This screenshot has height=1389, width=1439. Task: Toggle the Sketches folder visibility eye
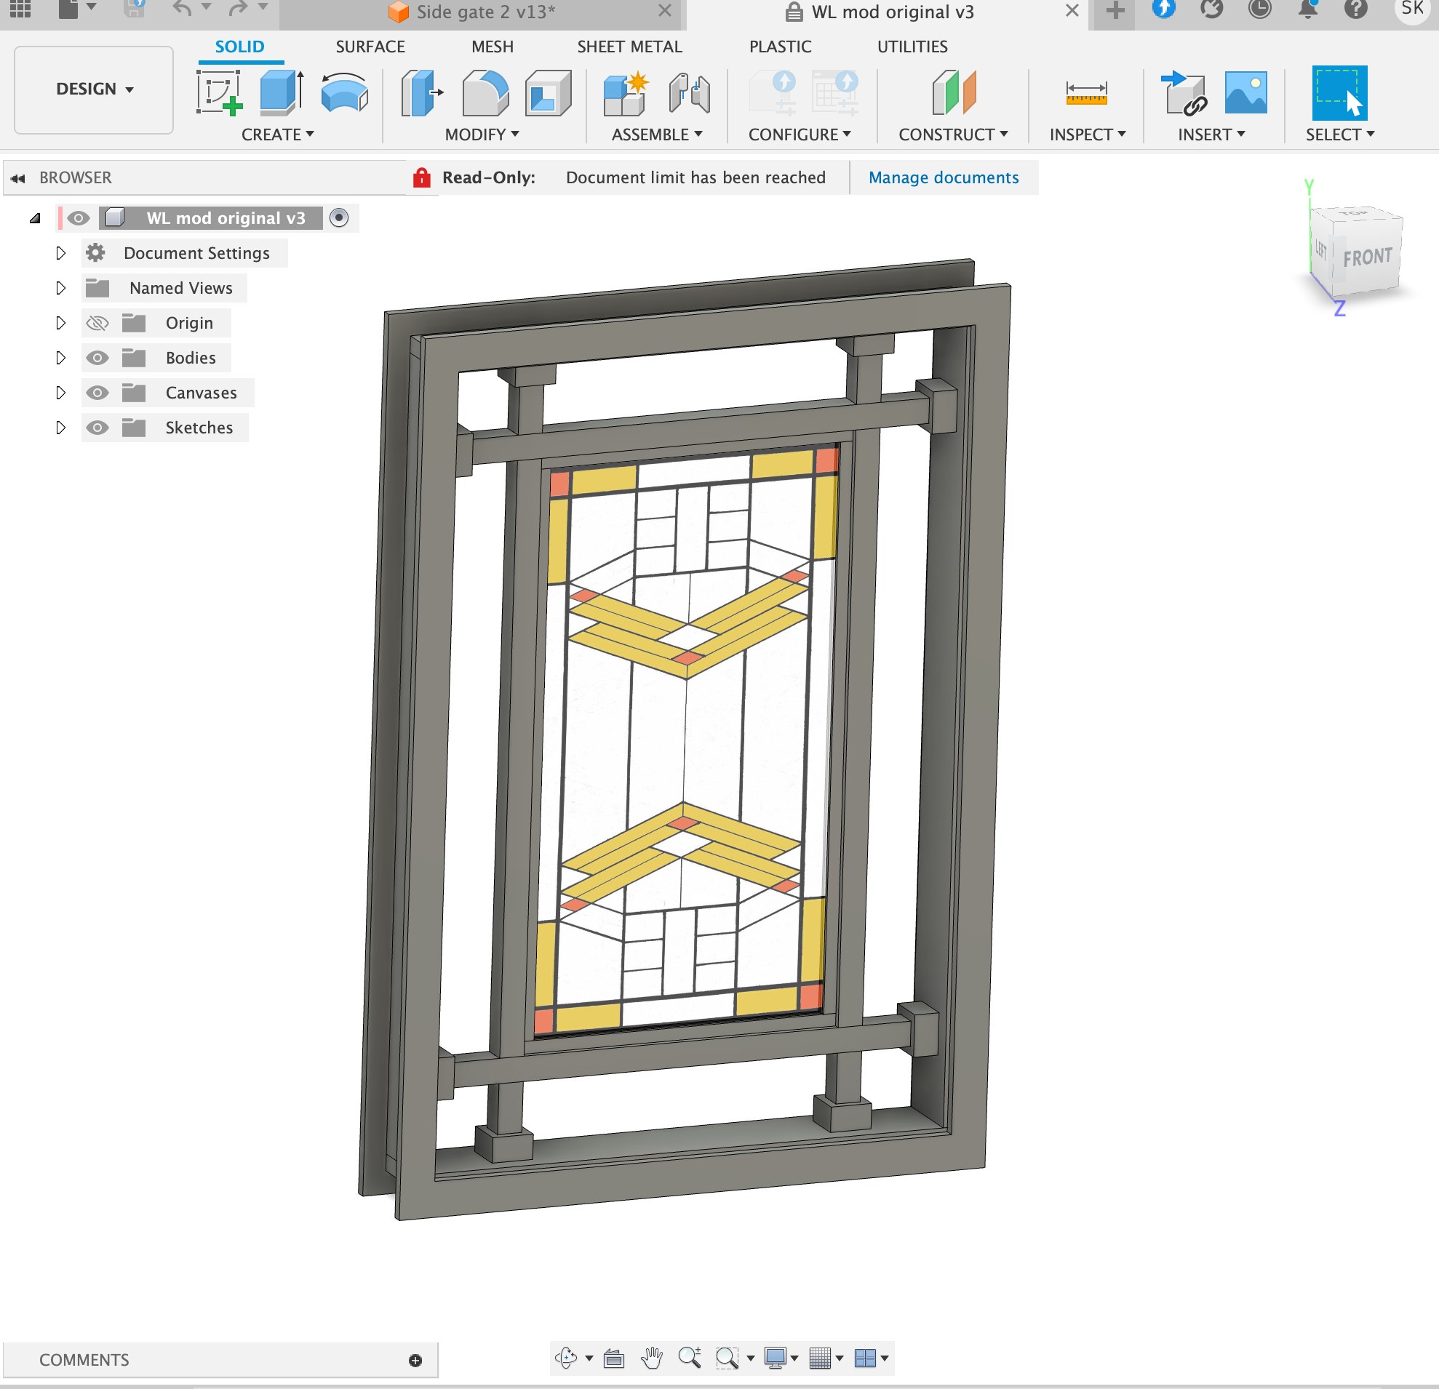click(x=97, y=428)
